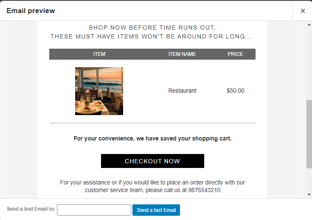312x220 pixels.
Task: Click the Email preview title
Action: coord(31,11)
